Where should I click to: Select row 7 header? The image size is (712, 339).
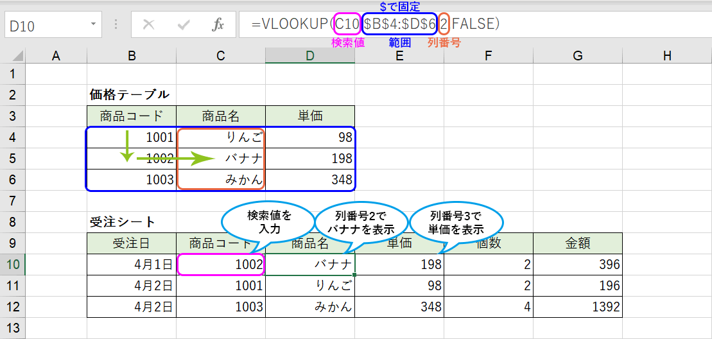pos(13,201)
